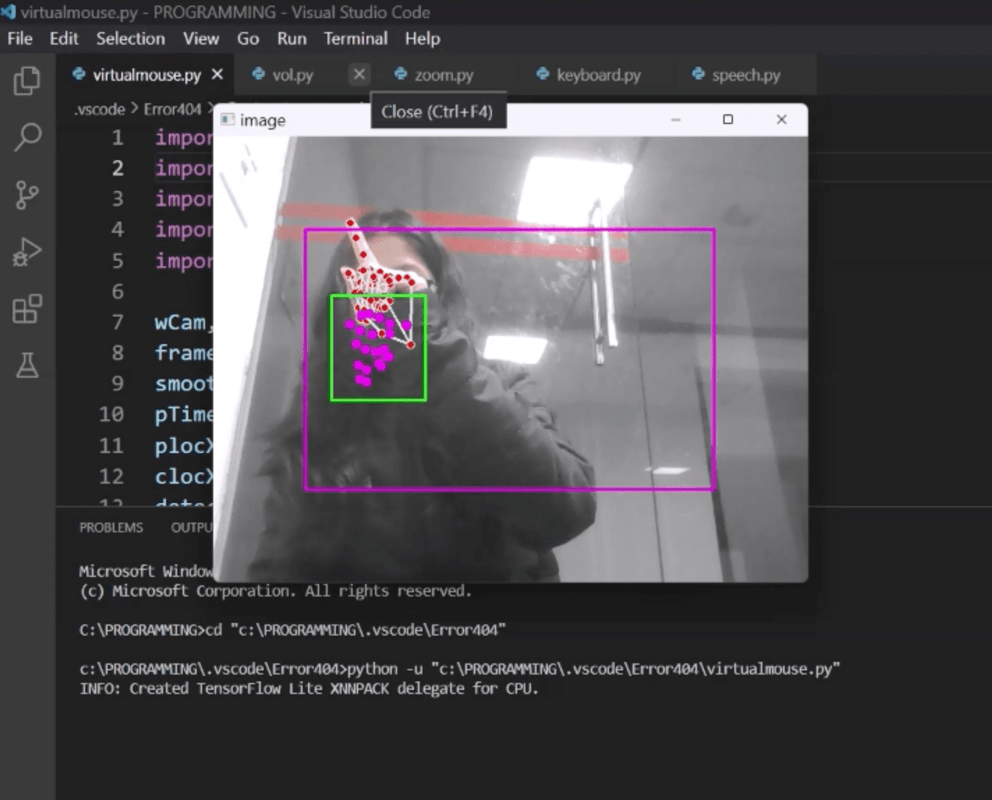
Task: Open the File menu
Action: pyautogui.click(x=20, y=39)
